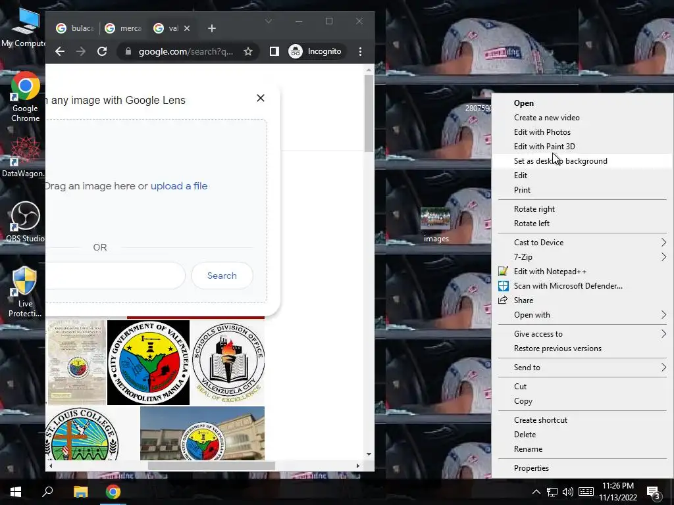
Task: Open DataWagon desktop shortcut
Action: 23,157
